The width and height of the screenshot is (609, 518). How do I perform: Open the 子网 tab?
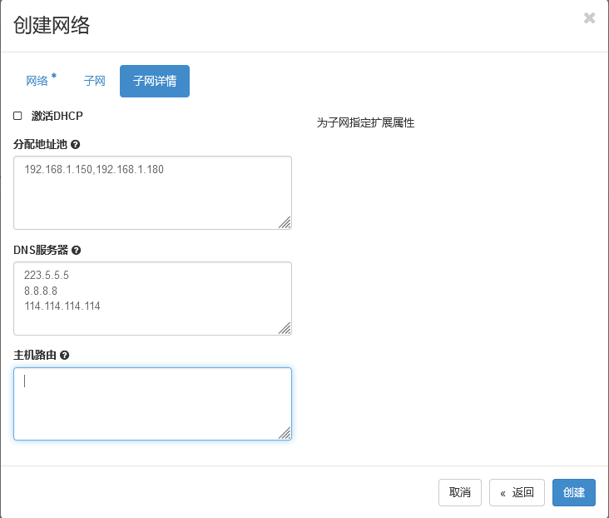[95, 82]
